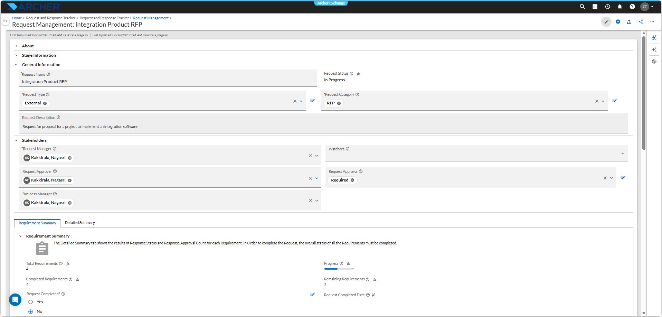Click the export upload icon
Screen dimensions: 662x317
coord(629,22)
